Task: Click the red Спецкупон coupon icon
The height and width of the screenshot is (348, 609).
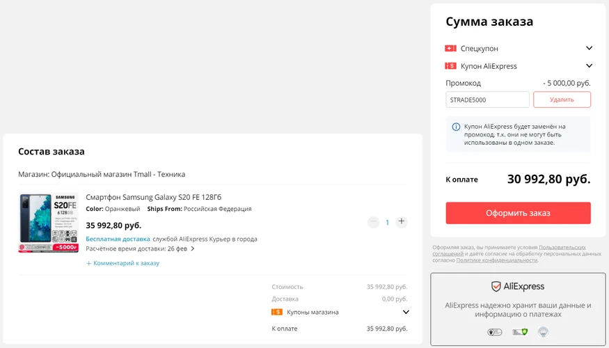Action: (x=450, y=48)
